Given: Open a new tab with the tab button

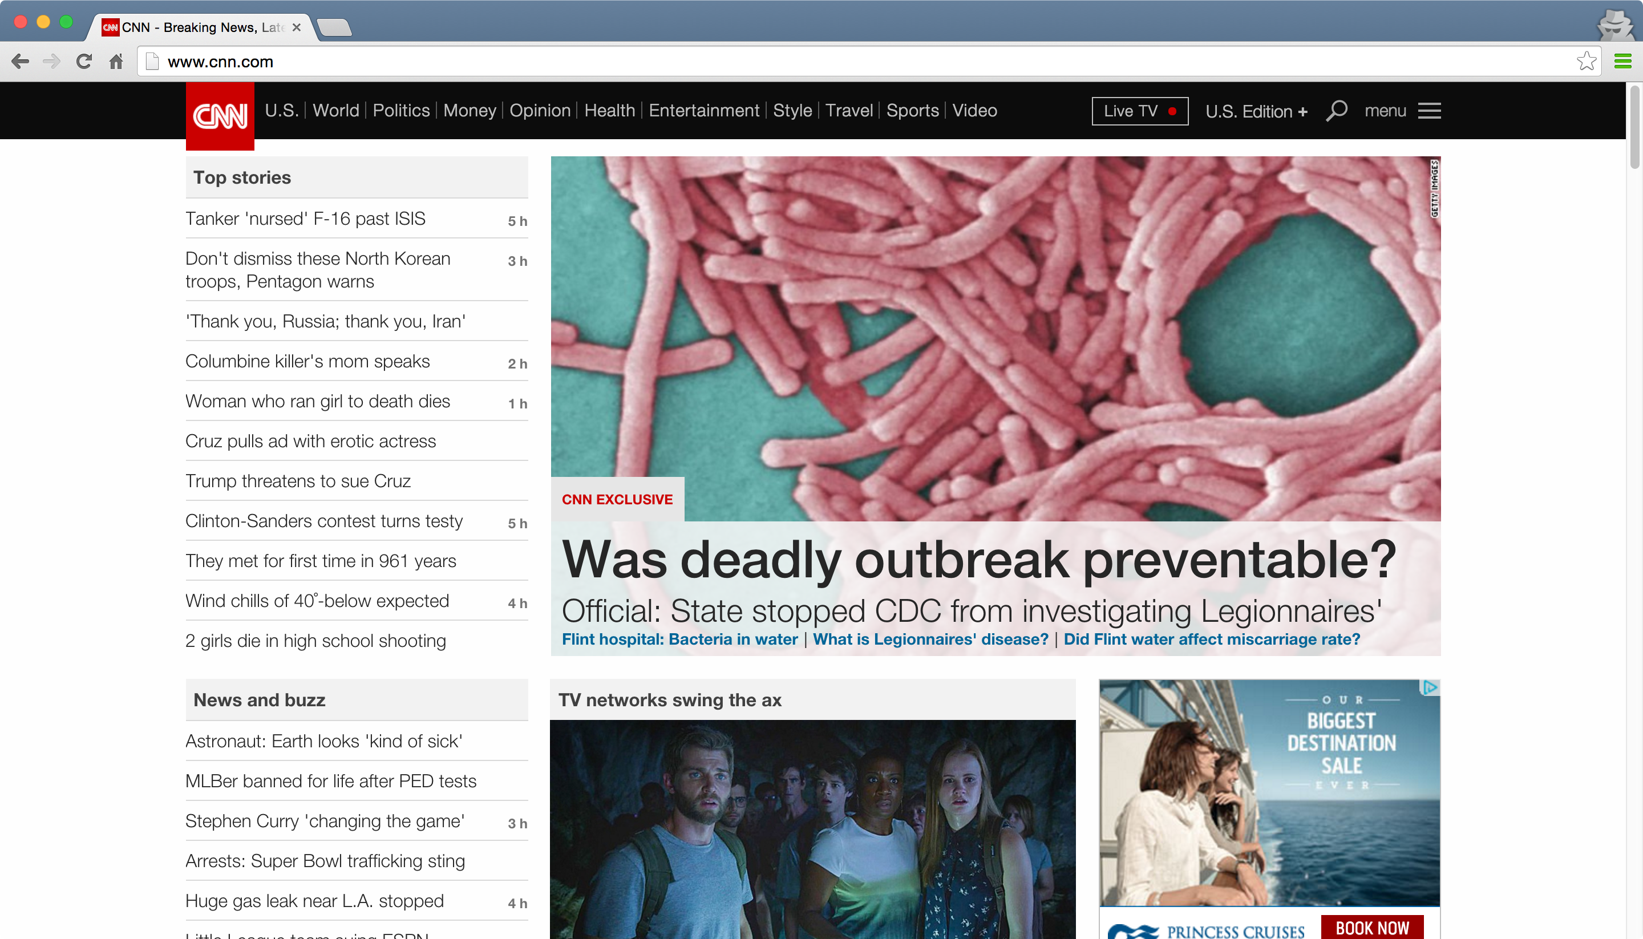Looking at the screenshot, I should pyautogui.click(x=334, y=27).
